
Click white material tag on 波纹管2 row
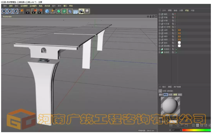point(179,46)
